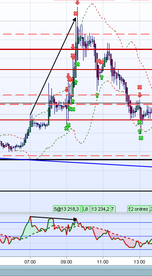Click the green up arrow below the 13:00 low

pos(139,131)
